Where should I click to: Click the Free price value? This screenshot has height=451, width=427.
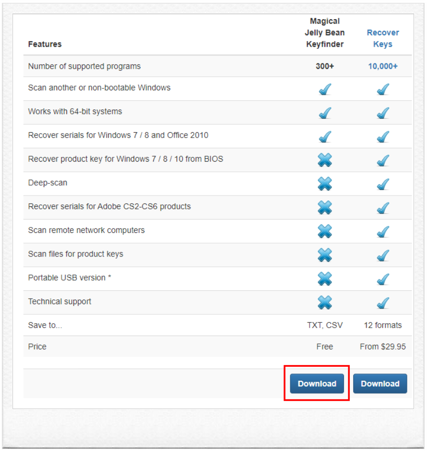point(325,346)
